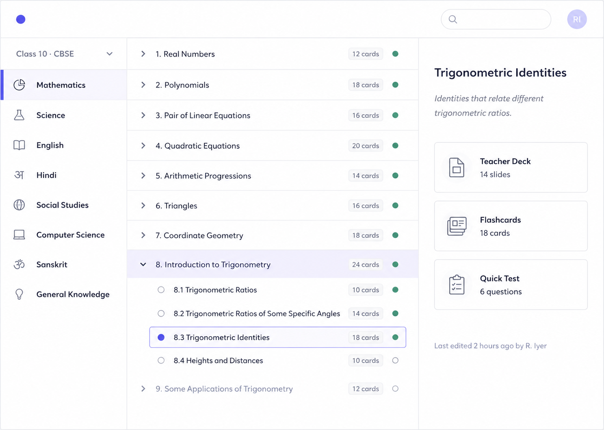Open the Flashcards 18 cards card
Viewport: 604px width, 430px height.
click(x=511, y=226)
